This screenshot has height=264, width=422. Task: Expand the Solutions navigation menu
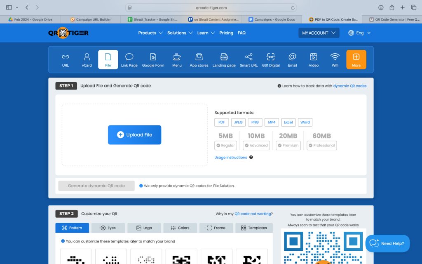point(180,33)
